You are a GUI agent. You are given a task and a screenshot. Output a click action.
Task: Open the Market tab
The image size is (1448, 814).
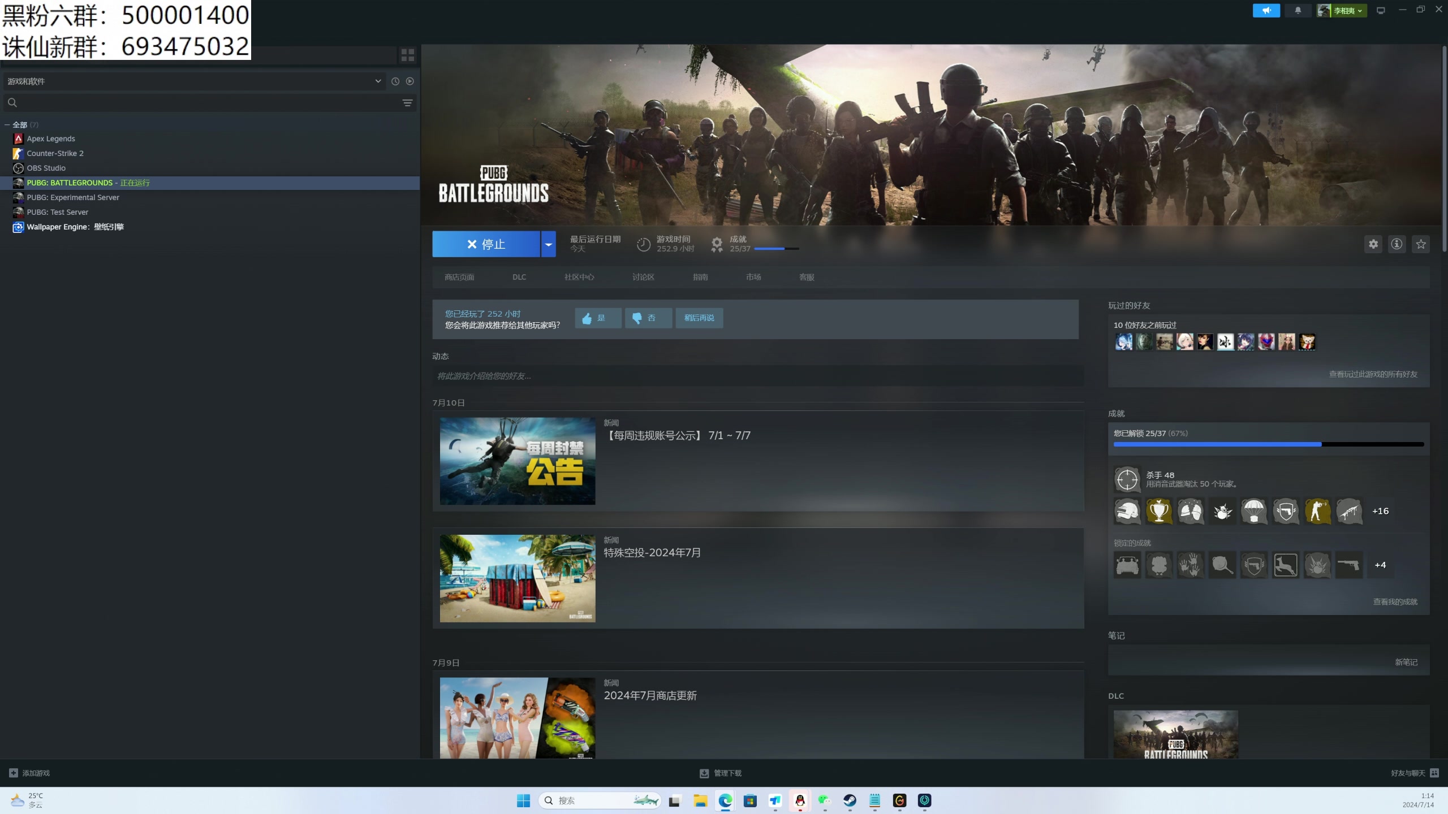tap(753, 278)
